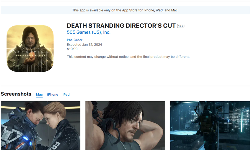
Task: Switch to the Mac screenshots tab
Action: (x=39, y=95)
